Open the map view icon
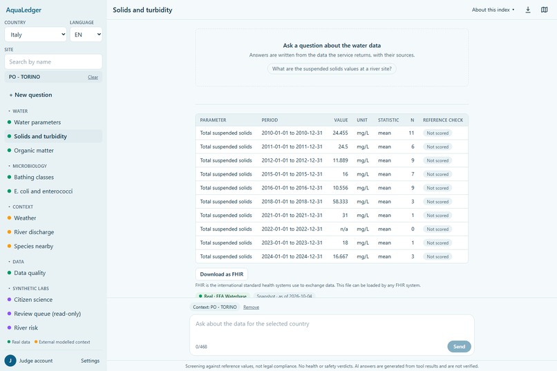Image resolution: width=557 pixels, height=371 pixels. [544, 10]
